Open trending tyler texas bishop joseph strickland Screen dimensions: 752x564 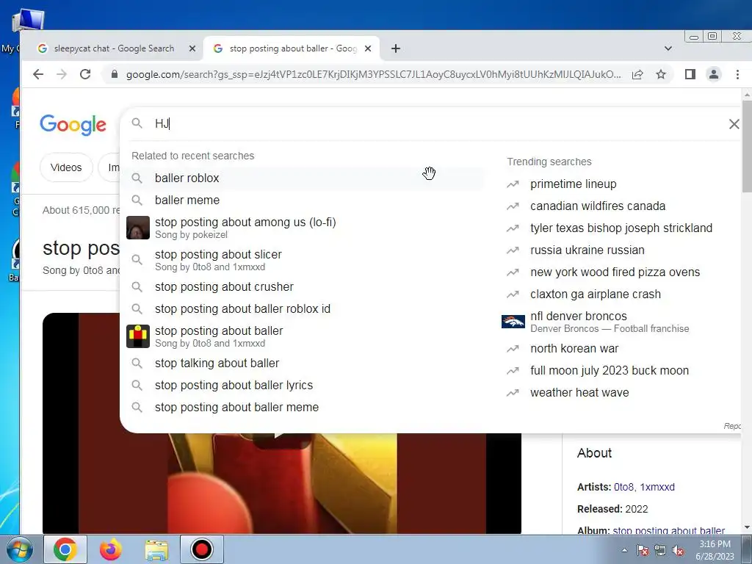pos(621,228)
